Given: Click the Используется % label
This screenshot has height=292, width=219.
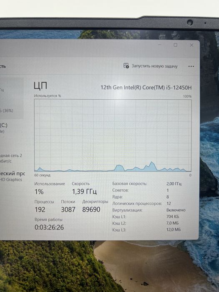Looking at the screenshot, I should click(48, 96).
